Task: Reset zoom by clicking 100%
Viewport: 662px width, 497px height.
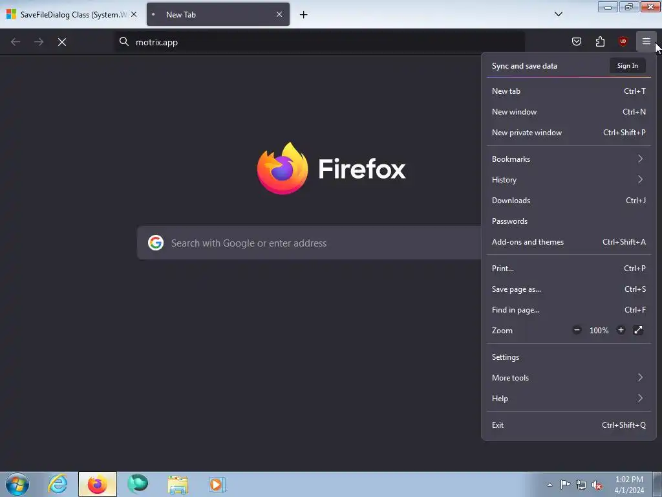Action: pyautogui.click(x=599, y=331)
